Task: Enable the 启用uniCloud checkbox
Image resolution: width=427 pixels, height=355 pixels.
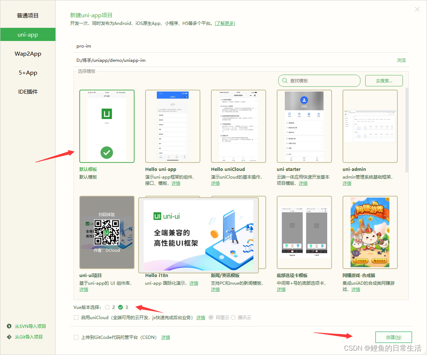Action: 76,317
